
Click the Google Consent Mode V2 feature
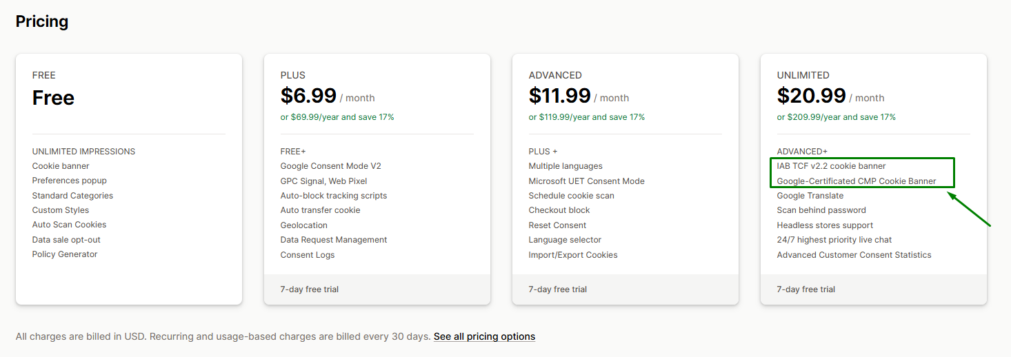[330, 166]
